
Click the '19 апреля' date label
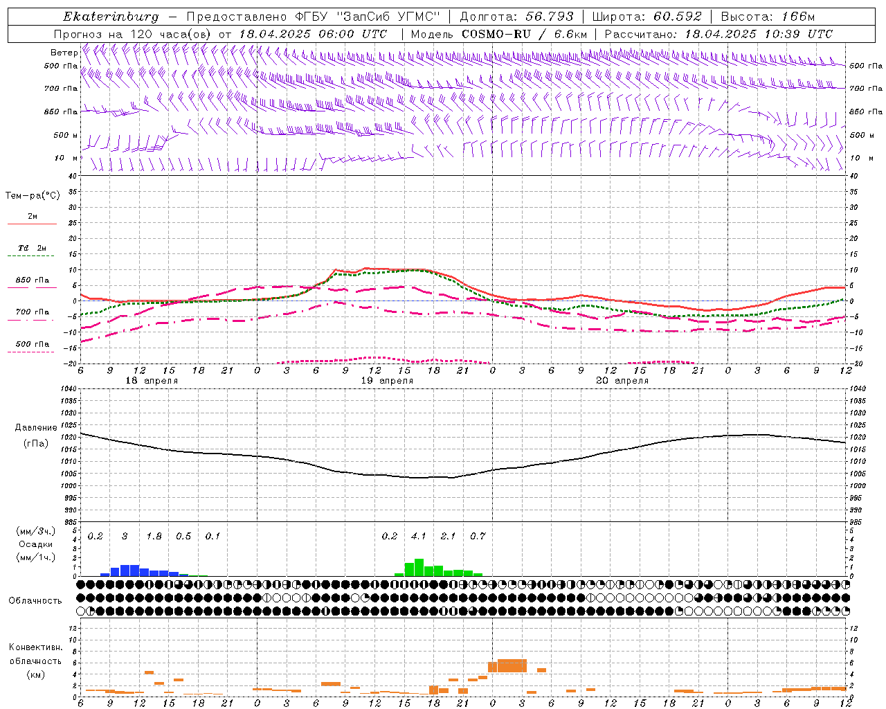click(x=387, y=381)
